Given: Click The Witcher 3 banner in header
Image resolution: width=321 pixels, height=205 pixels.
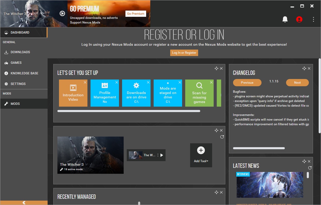Looking at the screenshot, I should [34, 13].
